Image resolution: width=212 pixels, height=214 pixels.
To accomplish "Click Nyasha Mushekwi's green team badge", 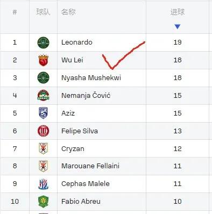I will click(x=44, y=77).
